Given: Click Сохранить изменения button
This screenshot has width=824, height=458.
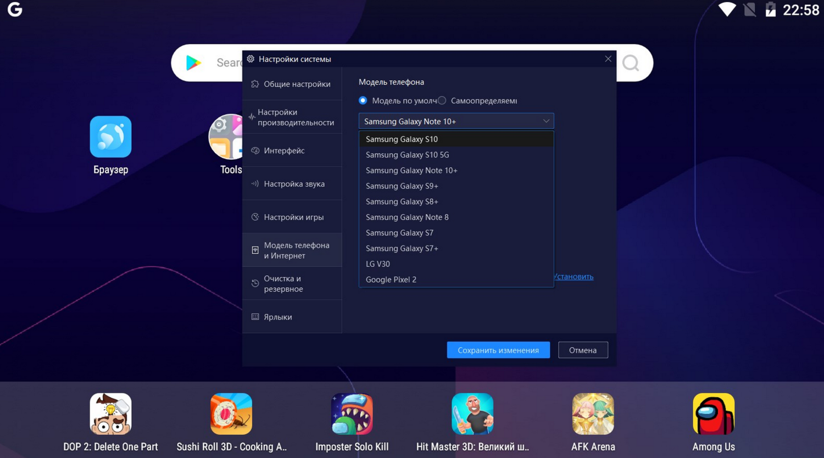Looking at the screenshot, I should [498, 350].
